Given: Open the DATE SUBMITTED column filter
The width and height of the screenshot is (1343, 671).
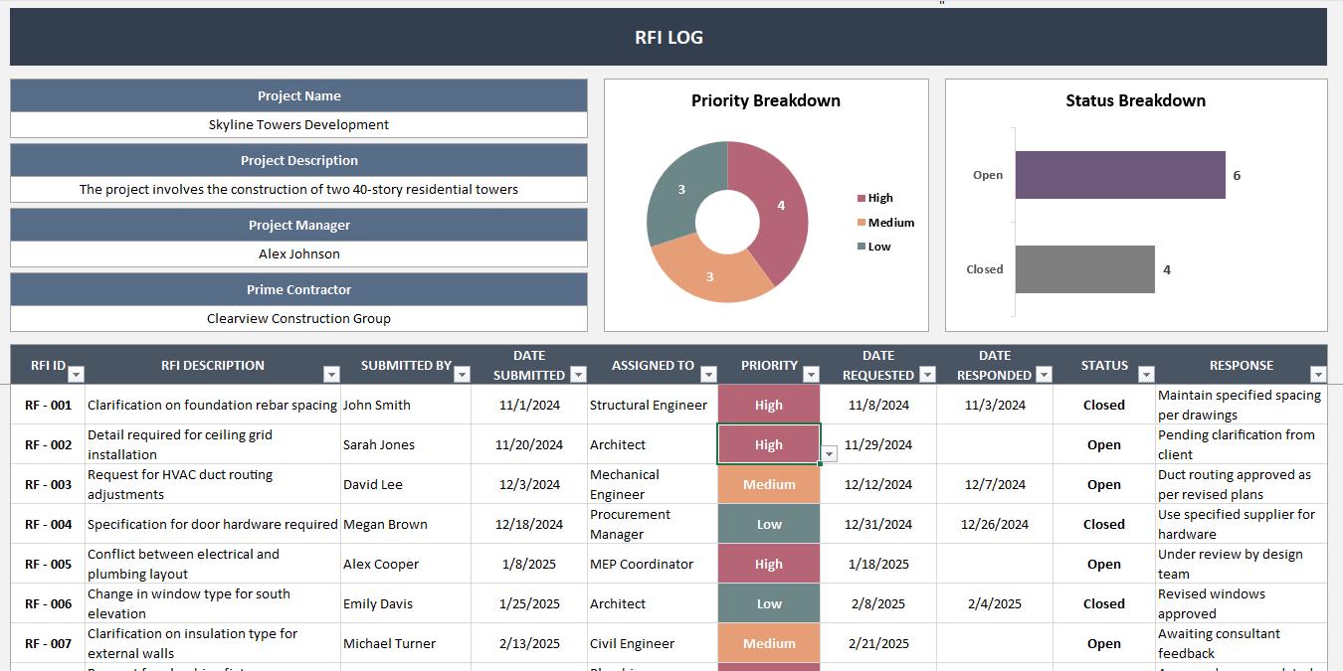Looking at the screenshot, I should pos(578,376).
